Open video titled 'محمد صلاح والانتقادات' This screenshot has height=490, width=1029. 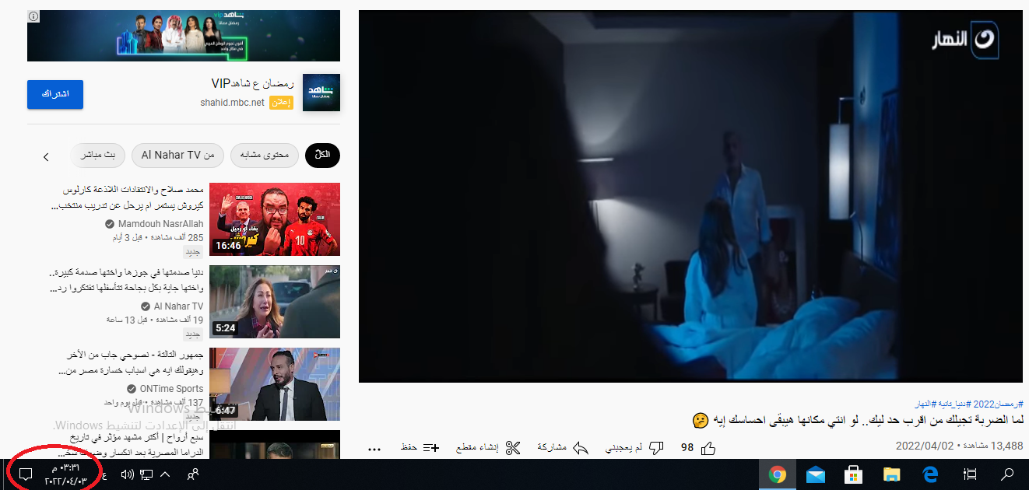126,198
